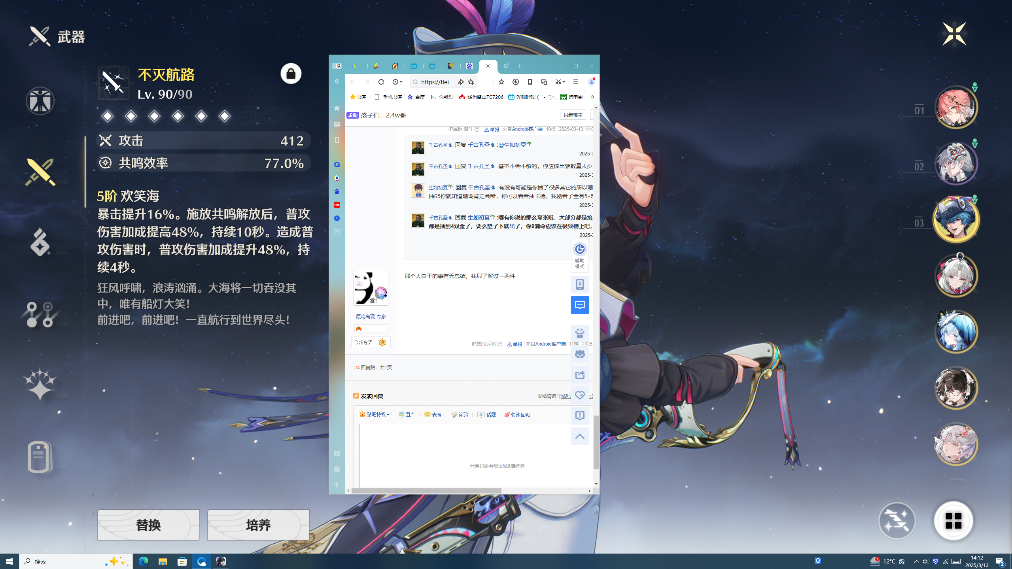This screenshot has width=1012, height=569.
Task: Click the quick swap team icon in game
Action: point(897,520)
